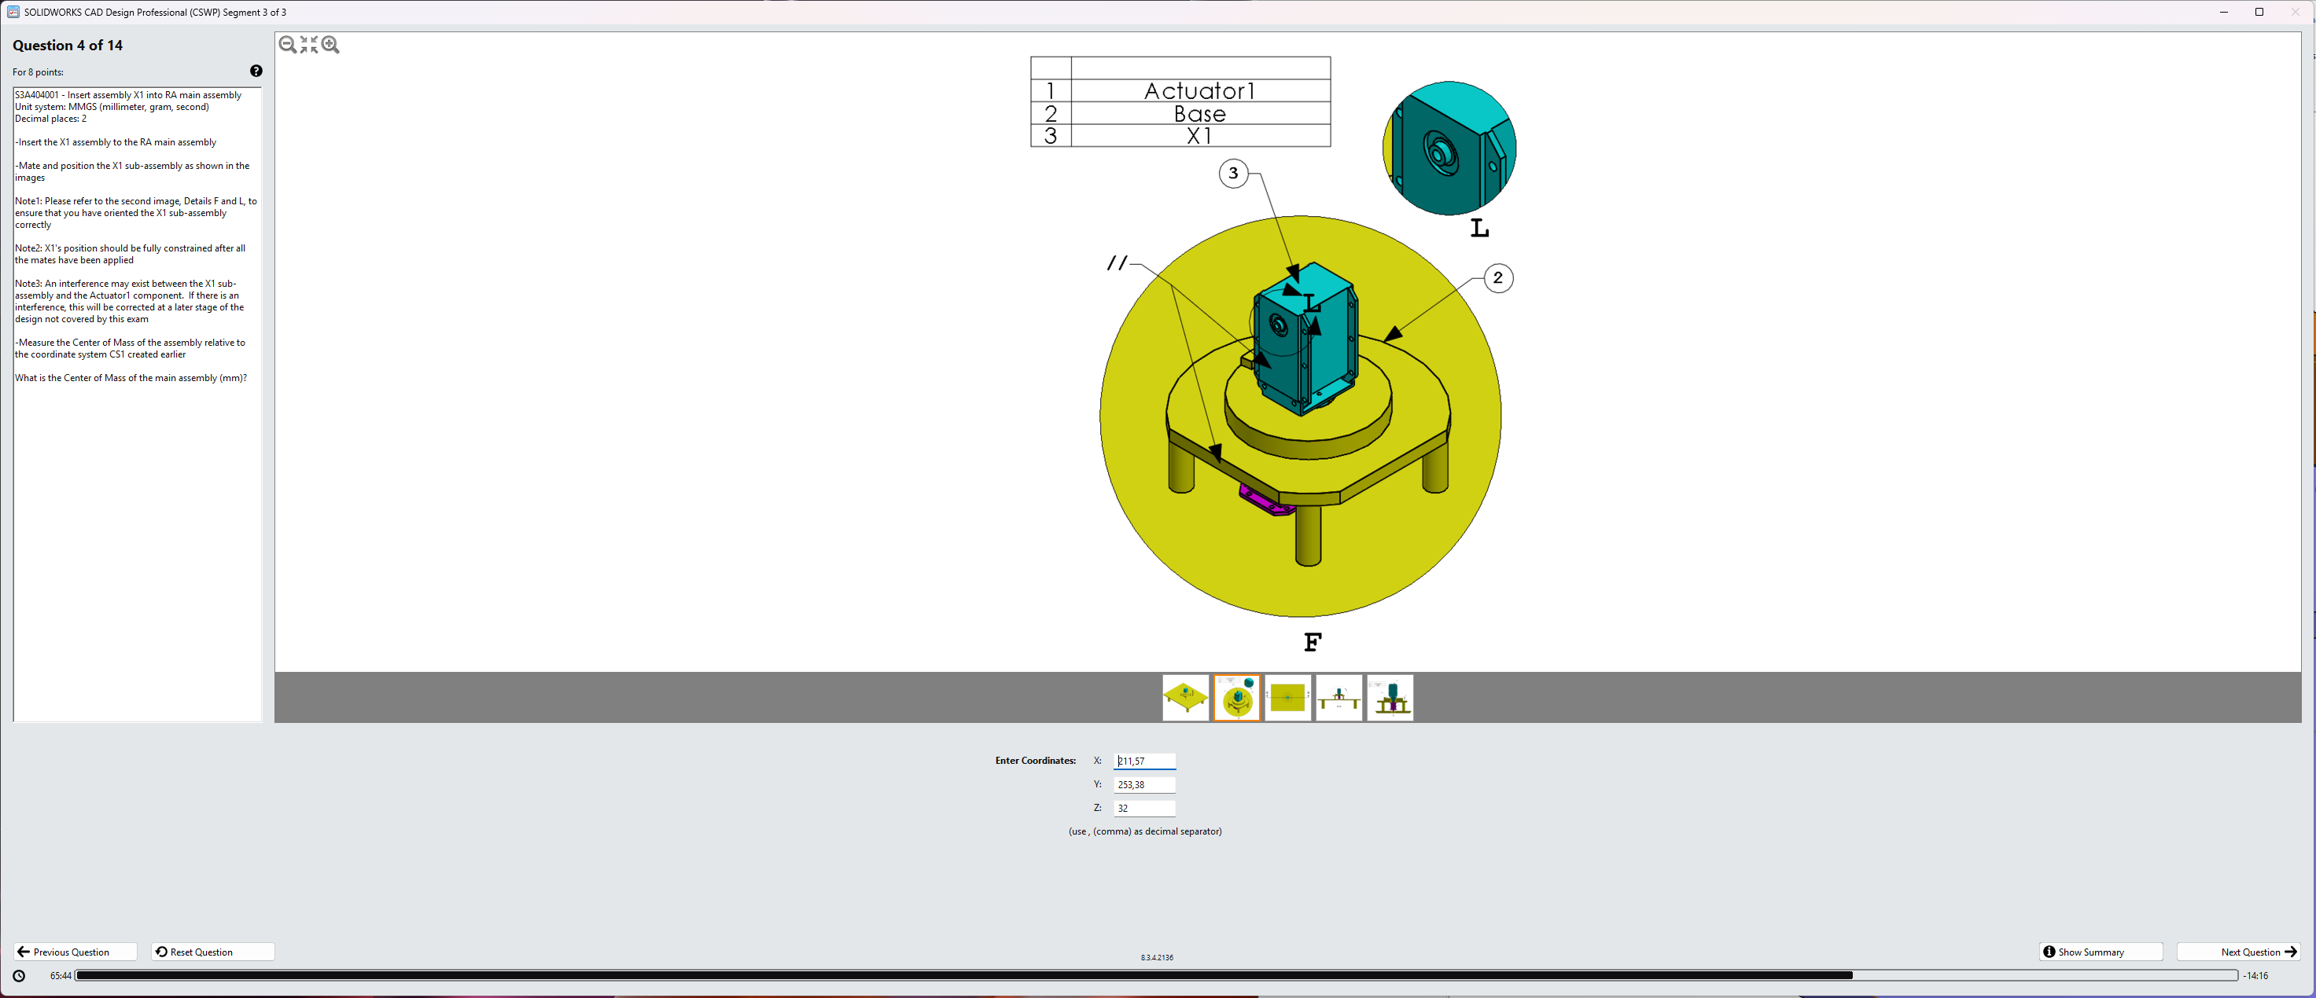Viewport: 2316px width, 998px height.
Task: Open the help question mark icon
Action: coord(256,71)
